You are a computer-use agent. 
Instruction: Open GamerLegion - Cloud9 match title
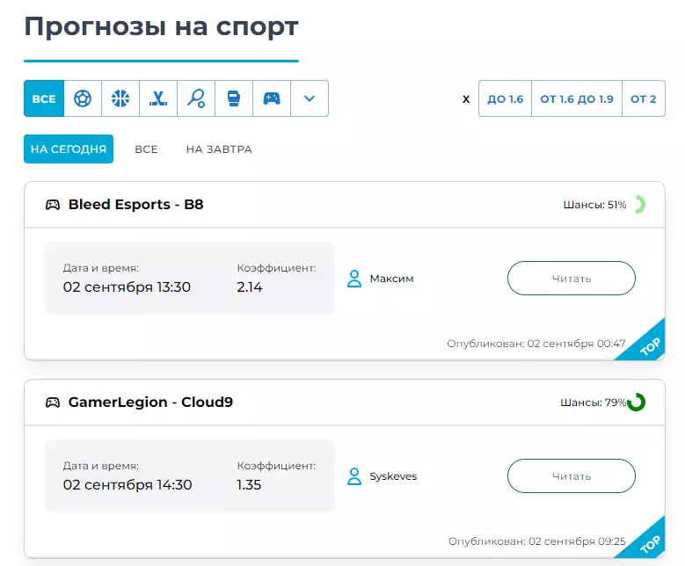click(x=150, y=403)
